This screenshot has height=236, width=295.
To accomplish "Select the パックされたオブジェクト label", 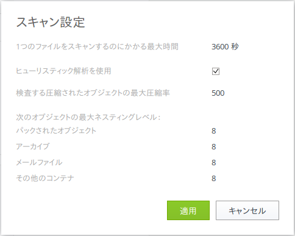I will pos(56,131).
